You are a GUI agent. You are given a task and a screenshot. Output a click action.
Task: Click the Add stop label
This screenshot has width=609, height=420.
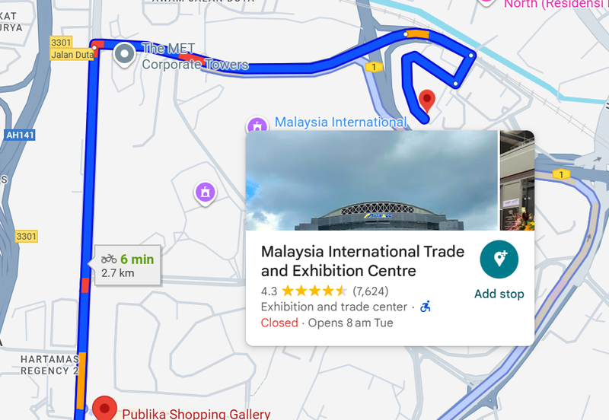tap(499, 294)
